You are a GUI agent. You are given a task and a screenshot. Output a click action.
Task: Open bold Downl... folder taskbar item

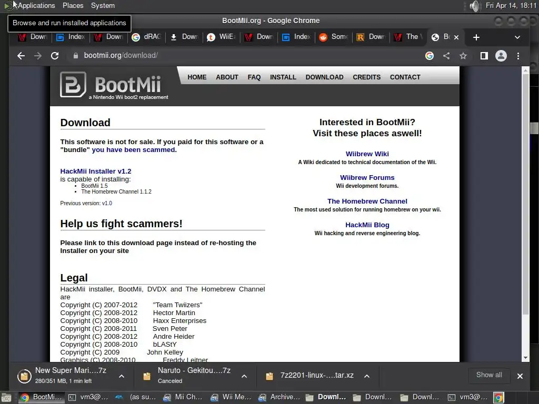pyautogui.click(x=325, y=398)
